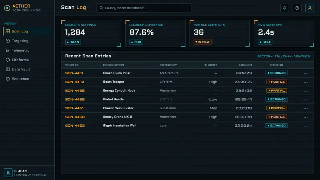Select the Beam Trooper designation
320x180 pixels.
click(114, 82)
